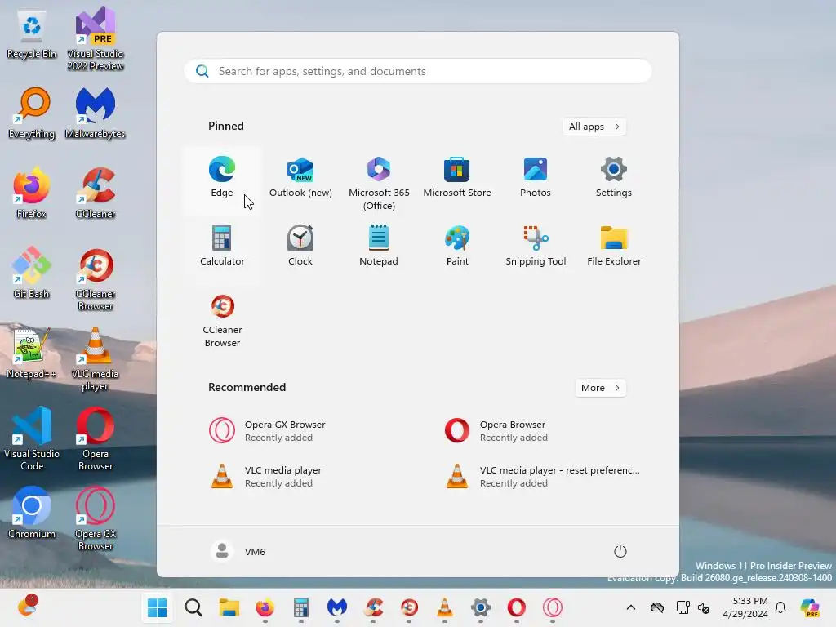
Task: Open File Explorer from taskbar
Action: [x=229, y=607]
